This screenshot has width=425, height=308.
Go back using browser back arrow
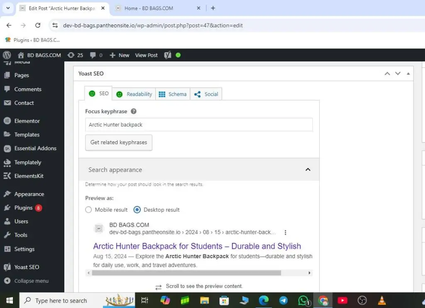pos(9,25)
